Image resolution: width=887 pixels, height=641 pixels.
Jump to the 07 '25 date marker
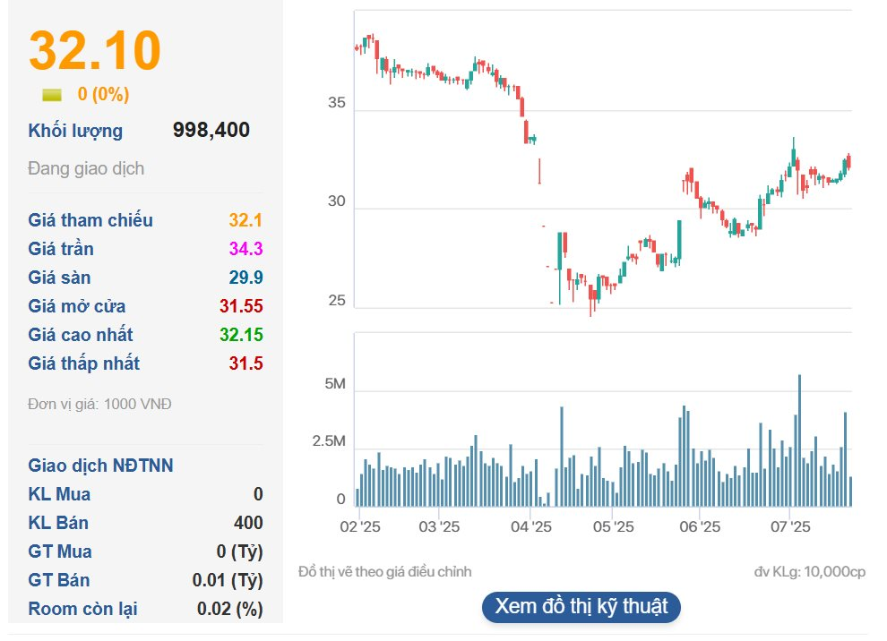coord(789,526)
